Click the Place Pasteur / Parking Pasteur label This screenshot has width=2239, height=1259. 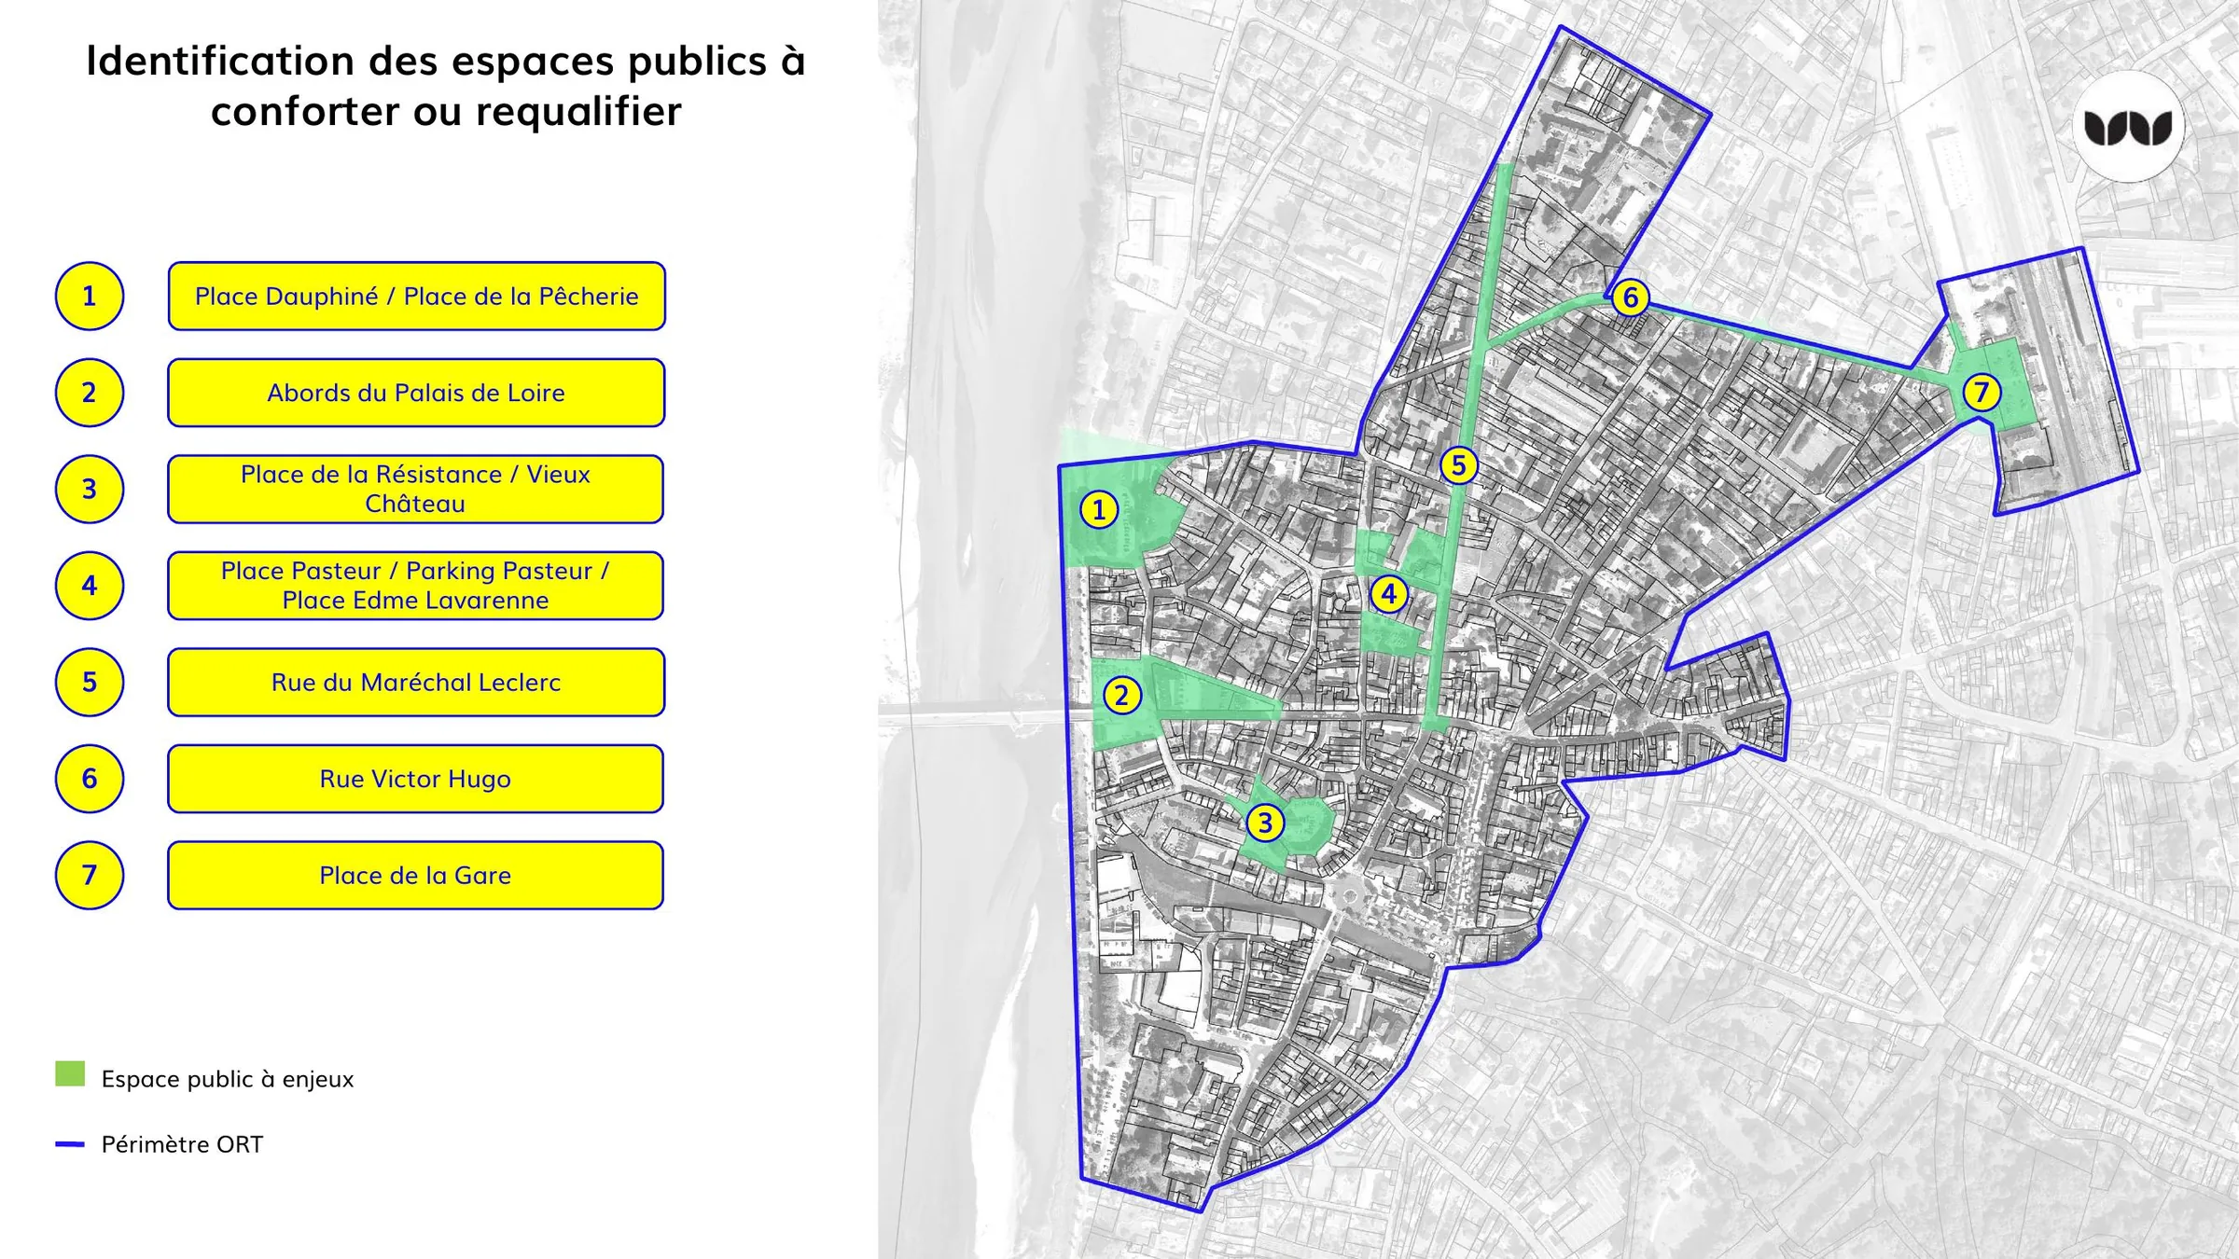coord(416,586)
